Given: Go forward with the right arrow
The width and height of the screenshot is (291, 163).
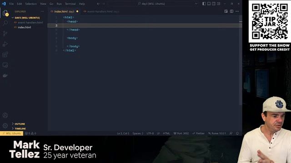Looking at the screenshot, I should [104, 4].
